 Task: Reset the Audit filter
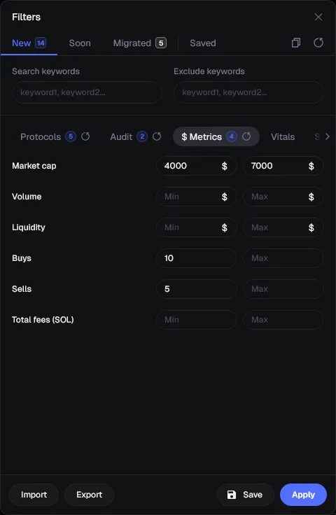pyautogui.click(x=157, y=136)
